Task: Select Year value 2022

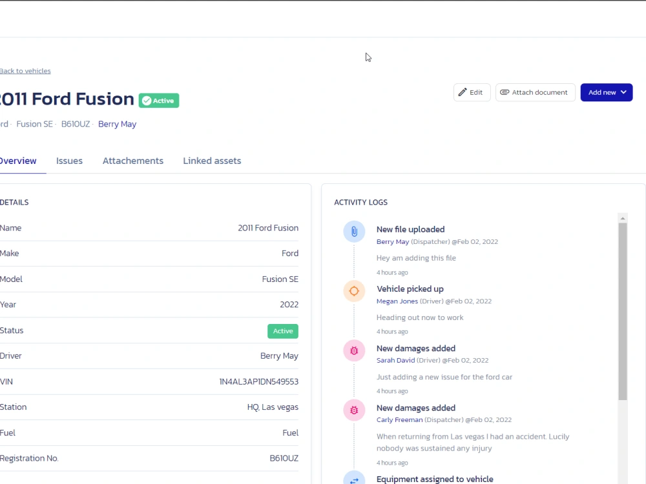Action: 289,305
